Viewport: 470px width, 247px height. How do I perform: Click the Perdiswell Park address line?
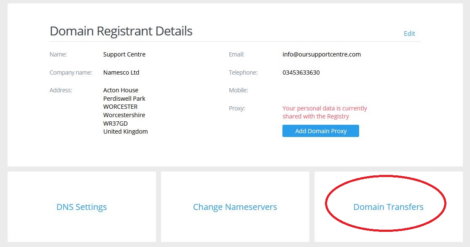pyautogui.click(x=124, y=99)
